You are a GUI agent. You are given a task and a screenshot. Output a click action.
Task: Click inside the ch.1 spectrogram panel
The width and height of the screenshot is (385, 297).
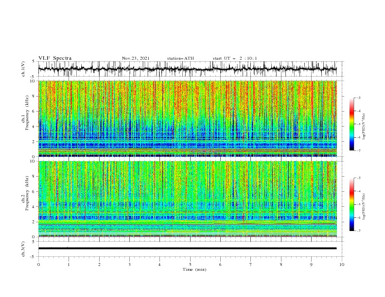pos(187,118)
